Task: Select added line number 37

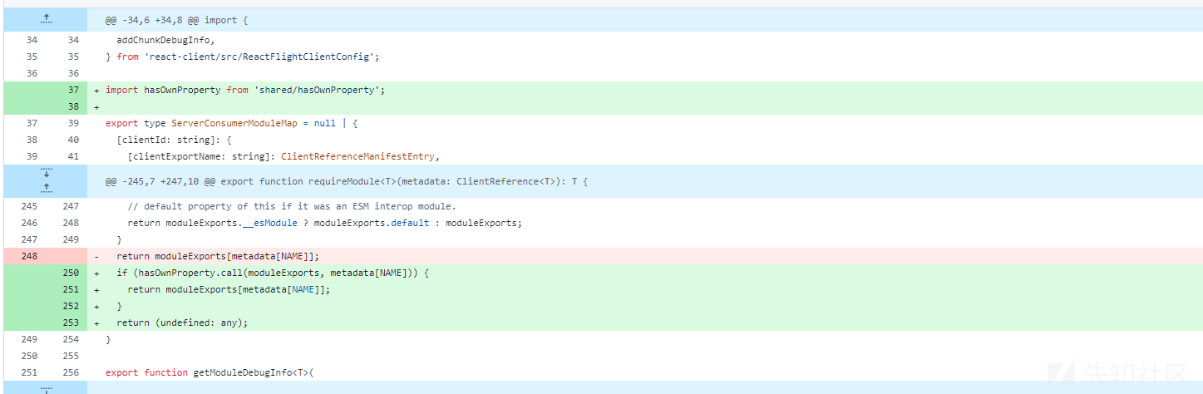Action: [x=71, y=90]
